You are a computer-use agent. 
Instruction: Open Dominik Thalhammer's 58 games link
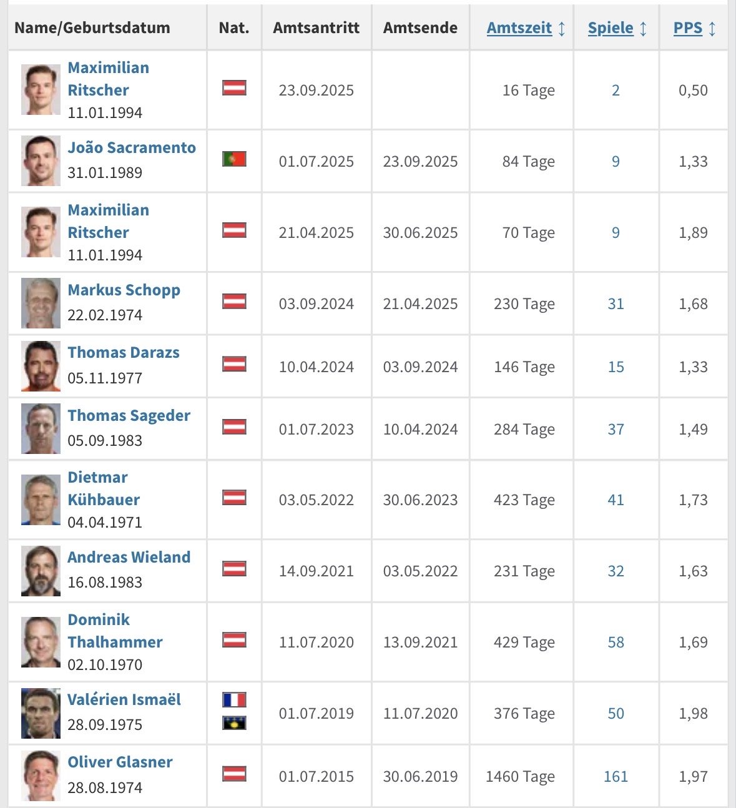(616, 643)
